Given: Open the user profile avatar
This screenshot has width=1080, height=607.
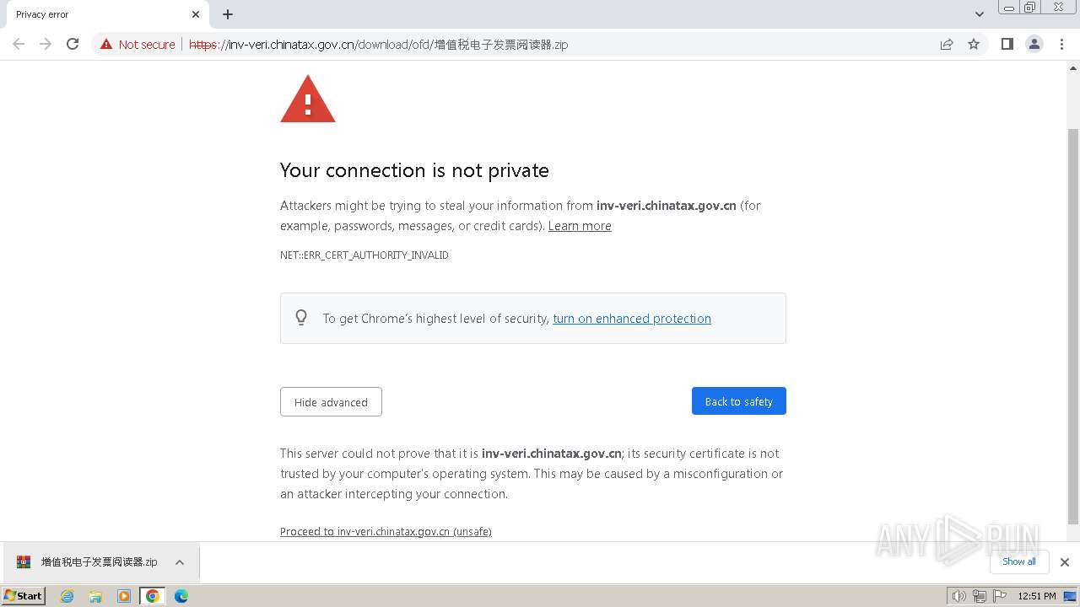Looking at the screenshot, I should pyautogui.click(x=1034, y=44).
